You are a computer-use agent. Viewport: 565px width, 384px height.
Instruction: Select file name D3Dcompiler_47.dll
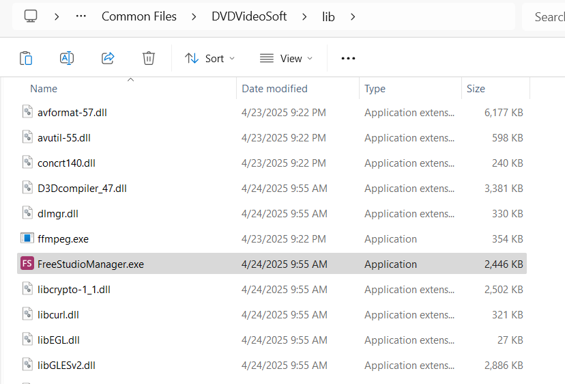82,189
